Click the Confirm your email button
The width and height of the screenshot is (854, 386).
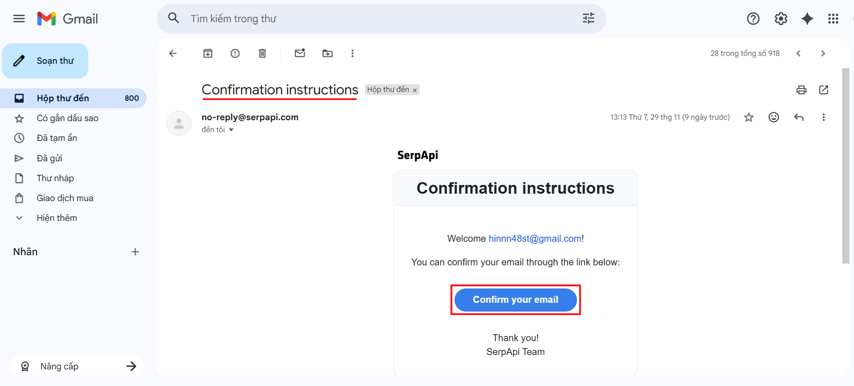[515, 300]
